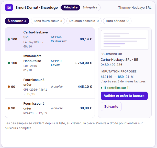This screenshot has width=157, height=148.
Task: Switch to Entreprise mode
Action: (x=90, y=7)
